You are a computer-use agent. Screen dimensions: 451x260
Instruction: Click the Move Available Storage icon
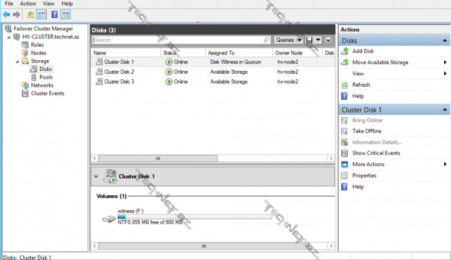tap(344, 62)
